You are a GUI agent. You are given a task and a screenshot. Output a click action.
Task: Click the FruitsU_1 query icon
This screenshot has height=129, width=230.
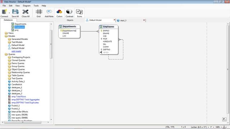[9, 106]
